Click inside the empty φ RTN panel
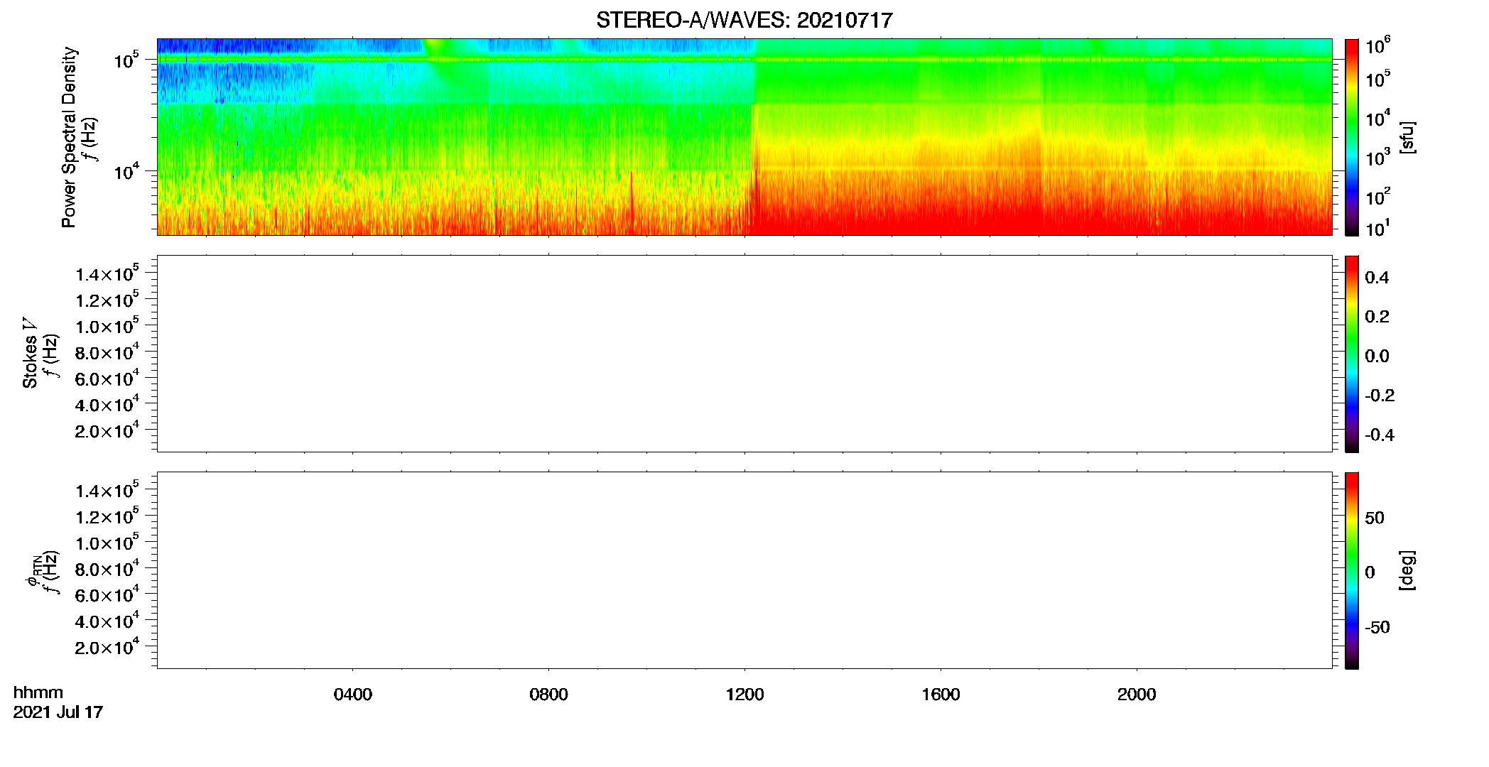Image resolution: width=1489 pixels, height=767 pixels. (744, 570)
